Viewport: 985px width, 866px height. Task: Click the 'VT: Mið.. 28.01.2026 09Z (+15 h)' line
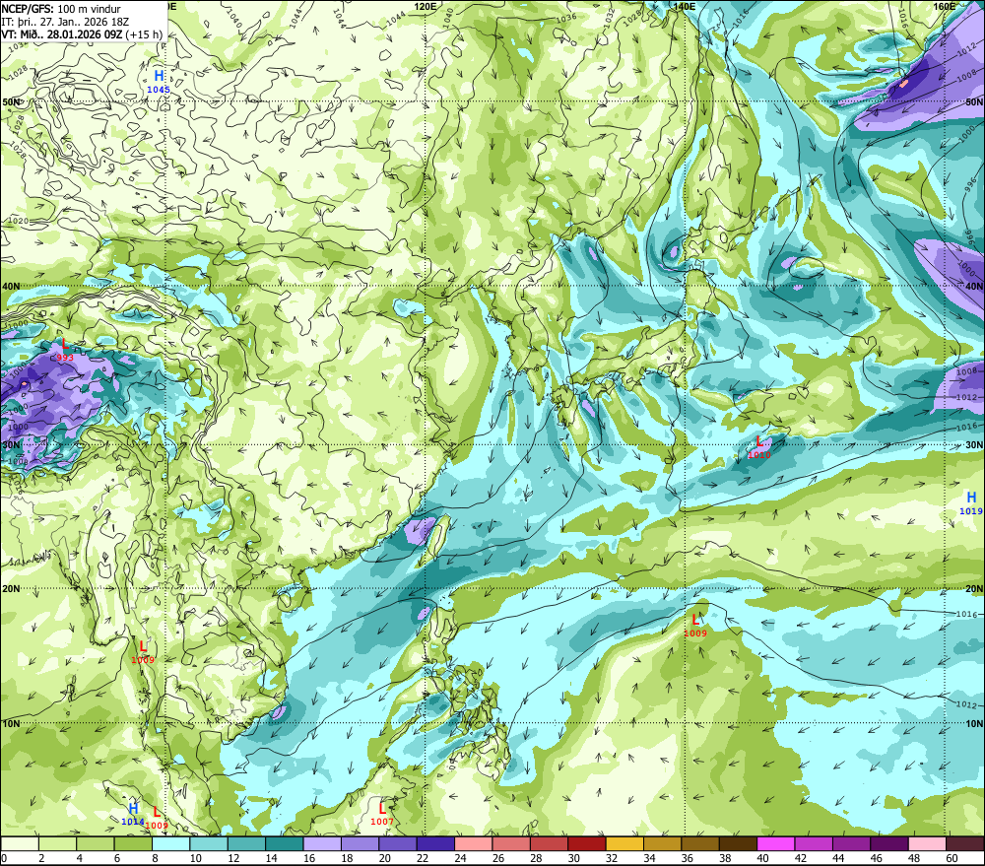coord(82,33)
